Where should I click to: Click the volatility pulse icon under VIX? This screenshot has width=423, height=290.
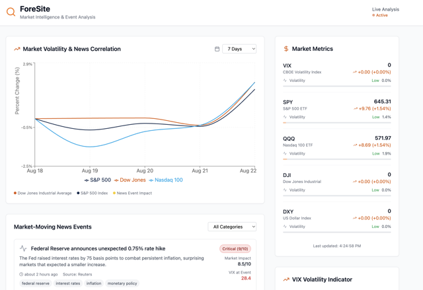tap(285, 81)
